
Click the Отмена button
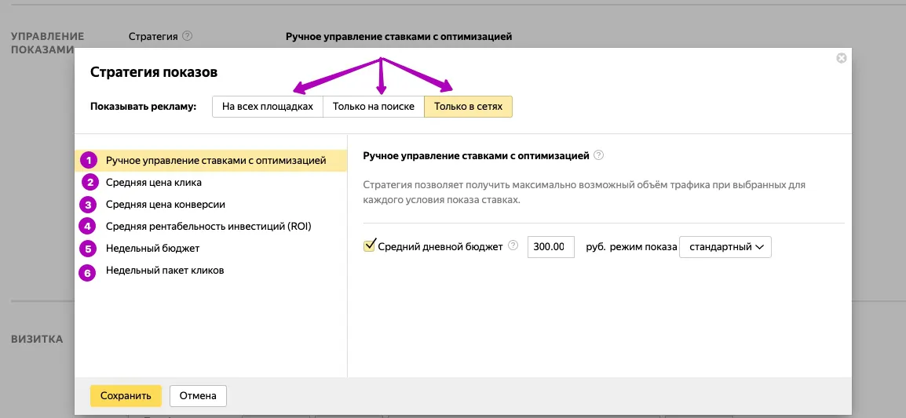click(198, 396)
